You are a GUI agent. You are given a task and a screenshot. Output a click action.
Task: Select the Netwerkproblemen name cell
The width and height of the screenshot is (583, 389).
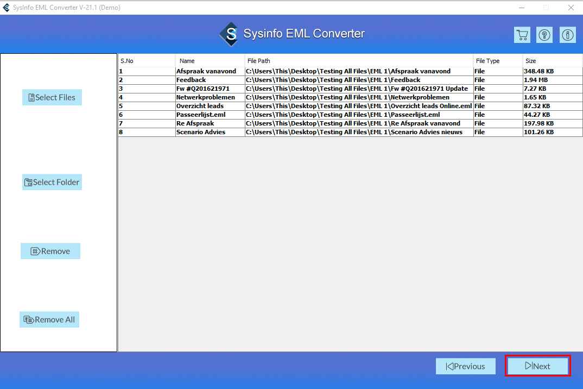coord(210,97)
